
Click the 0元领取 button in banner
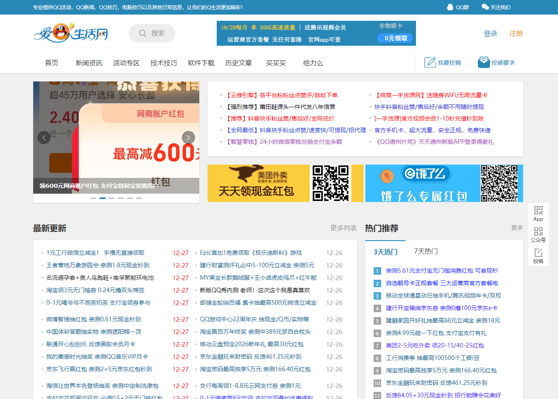394,38
